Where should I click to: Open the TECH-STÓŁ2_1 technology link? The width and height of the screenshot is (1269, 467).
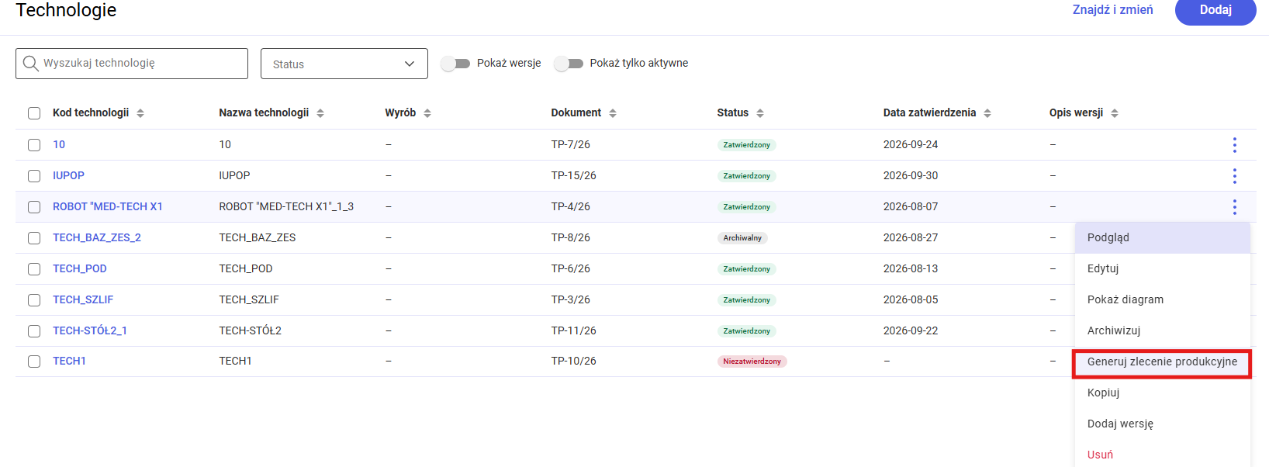coord(90,331)
